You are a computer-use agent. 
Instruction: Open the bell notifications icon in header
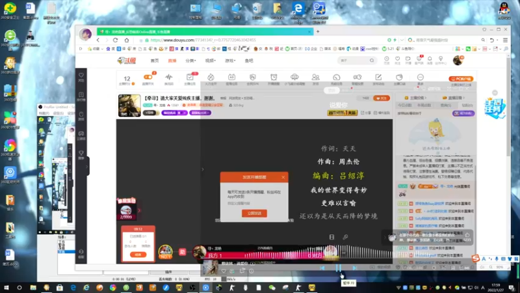(430, 59)
